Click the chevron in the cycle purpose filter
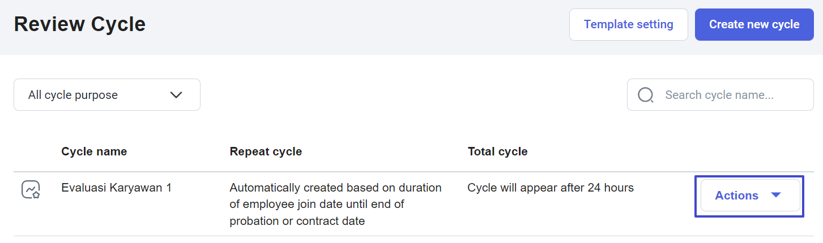The image size is (823, 243). [176, 95]
